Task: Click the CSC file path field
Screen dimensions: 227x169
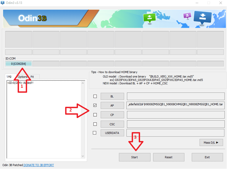Action: (176, 124)
